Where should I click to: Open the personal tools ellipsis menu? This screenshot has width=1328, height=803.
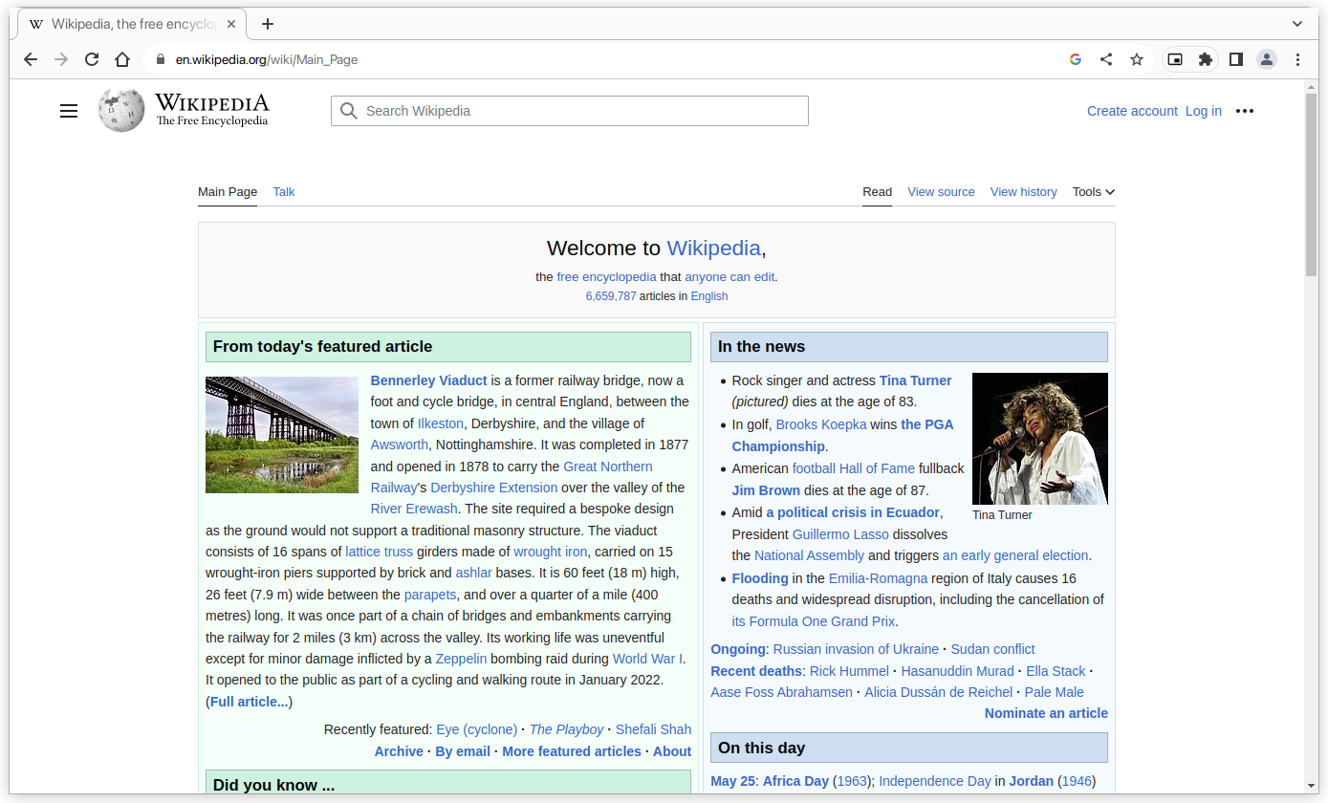pyautogui.click(x=1244, y=111)
